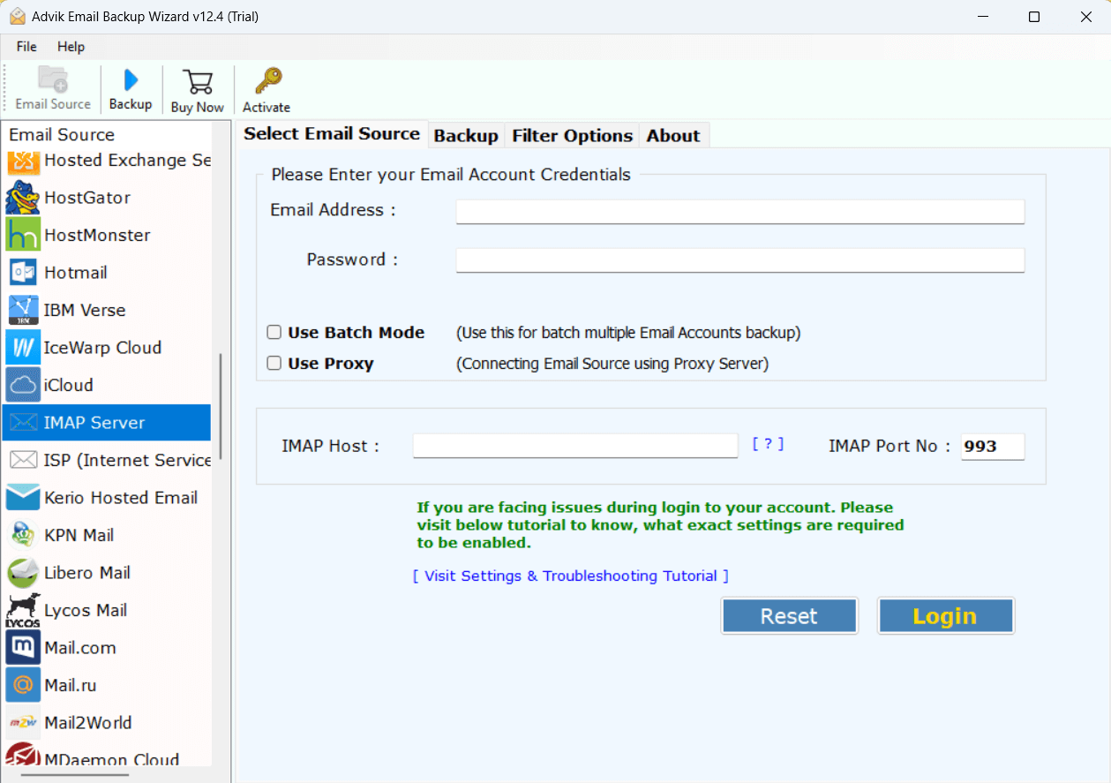Select the Lycos Mail dog icon
Image resolution: width=1111 pixels, height=783 pixels.
click(23, 610)
